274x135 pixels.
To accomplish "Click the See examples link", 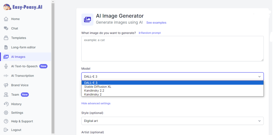I will pyautogui.click(x=156, y=23).
